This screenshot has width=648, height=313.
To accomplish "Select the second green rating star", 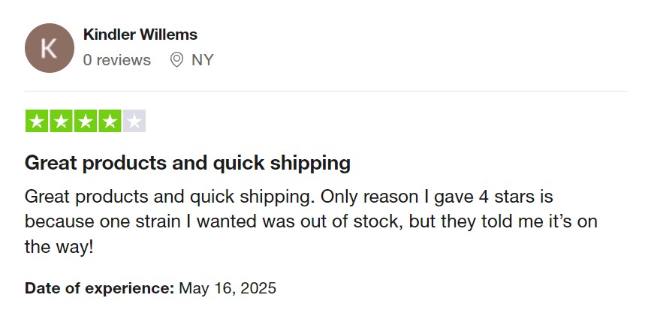I will click(62, 121).
